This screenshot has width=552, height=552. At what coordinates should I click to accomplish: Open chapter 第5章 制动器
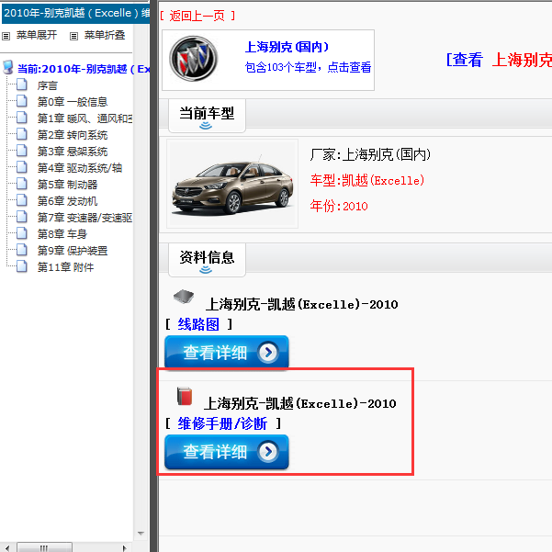coord(68,185)
